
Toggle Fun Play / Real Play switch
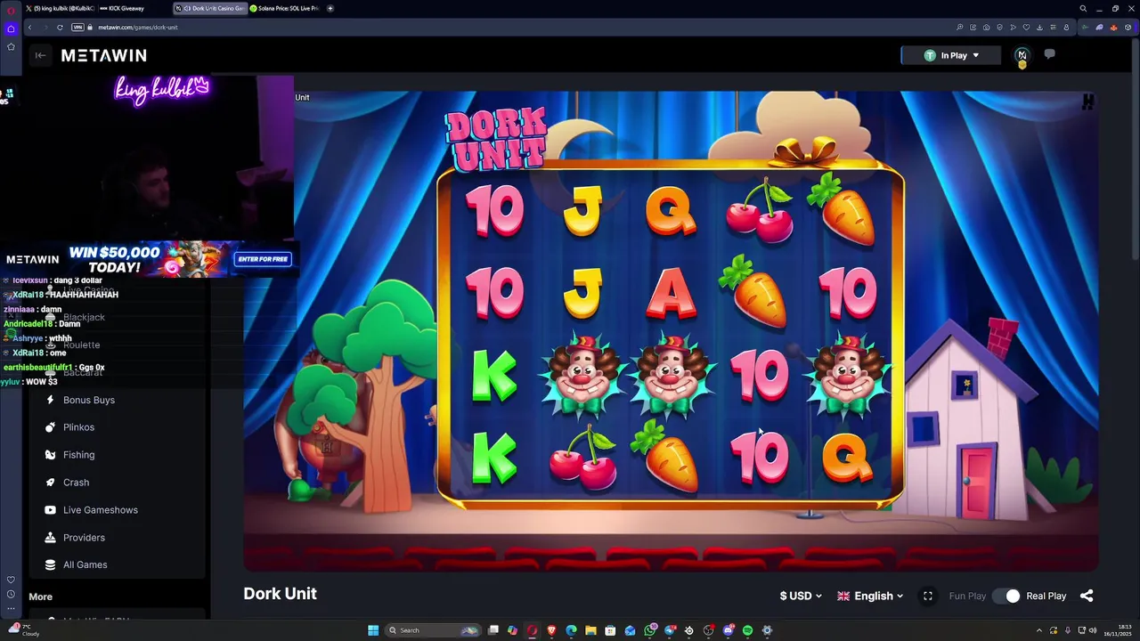[x=1006, y=596]
